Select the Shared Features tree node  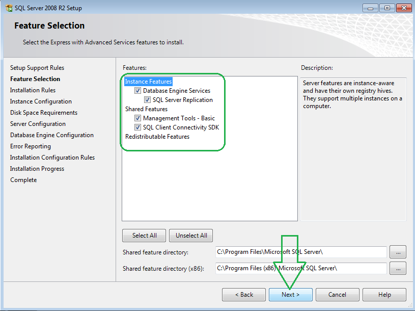pyautogui.click(x=146, y=109)
